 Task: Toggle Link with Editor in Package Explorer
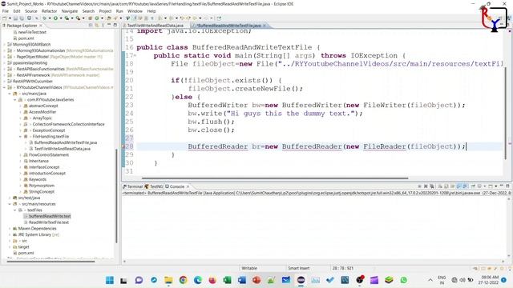(x=96, y=25)
